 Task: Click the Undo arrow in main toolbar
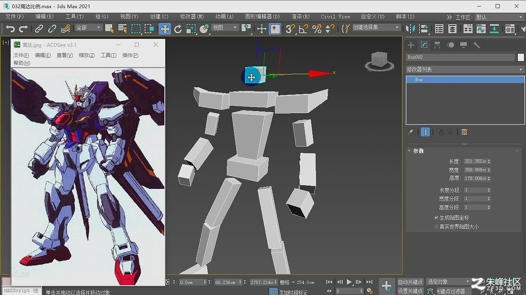(x=11, y=29)
